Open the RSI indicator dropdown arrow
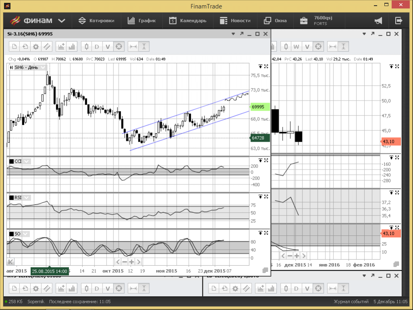This screenshot has width=413, height=310. click(x=27, y=197)
